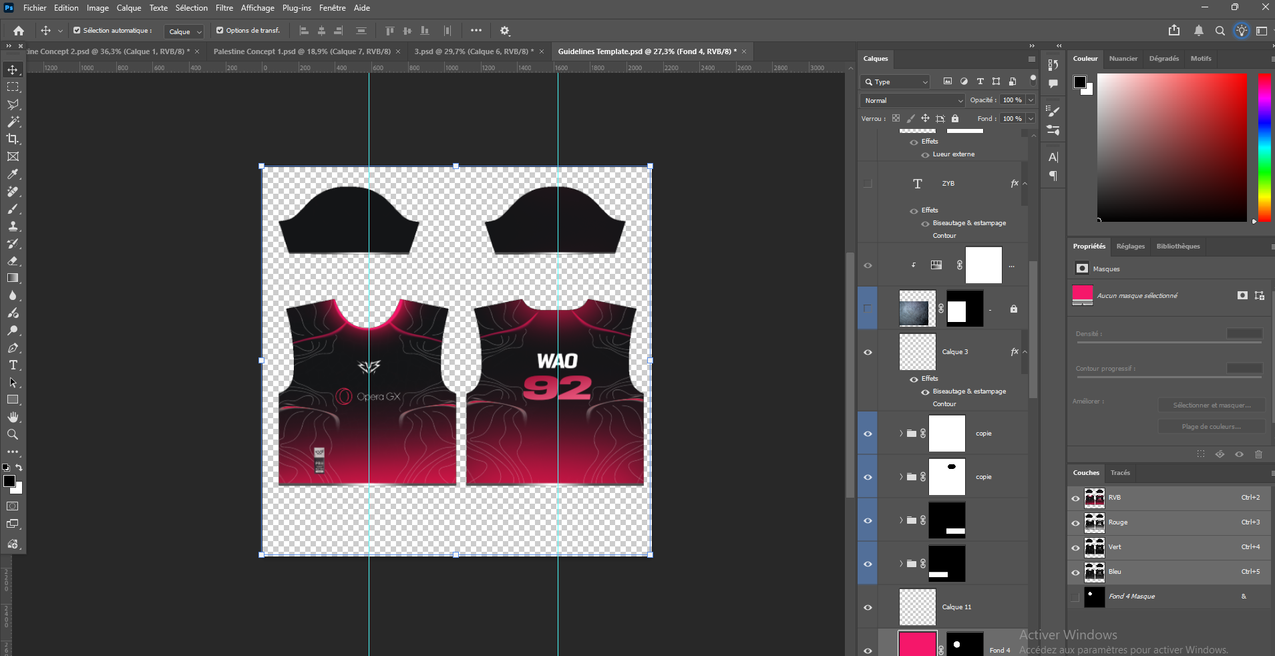Image resolution: width=1275 pixels, height=656 pixels.
Task: Select the Hand tool
Action: tap(13, 417)
